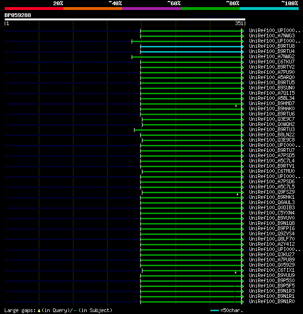Select the UniRef100_B8LN22 label
This screenshot has width=303, height=314.
coord(272,135)
